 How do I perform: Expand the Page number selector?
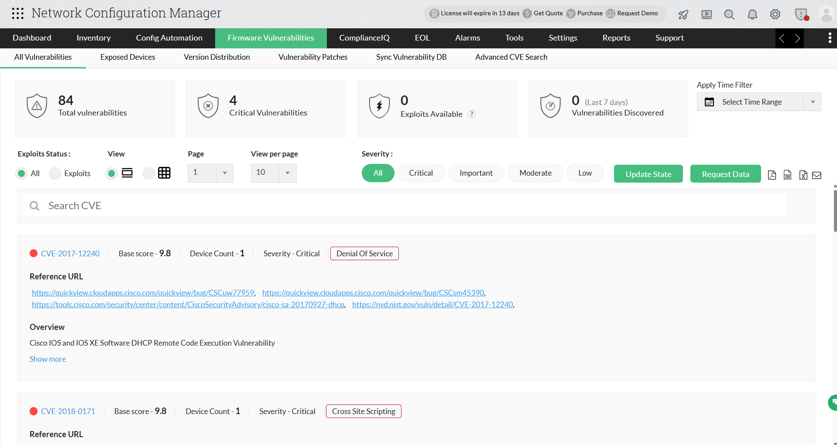pyautogui.click(x=224, y=173)
